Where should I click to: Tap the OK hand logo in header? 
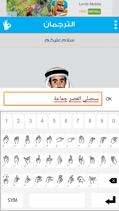tap(7, 25)
